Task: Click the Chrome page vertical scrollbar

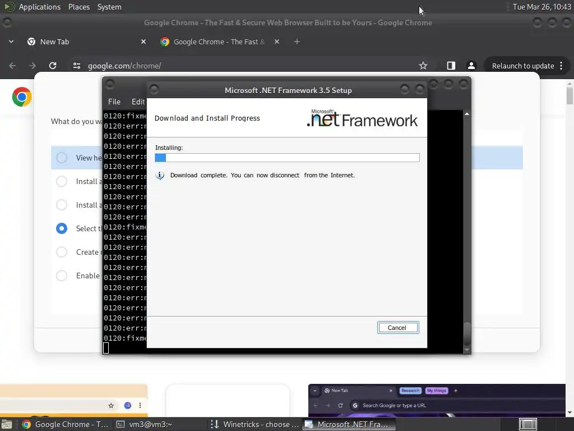Action: pyautogui.click(x=570, y=96)
